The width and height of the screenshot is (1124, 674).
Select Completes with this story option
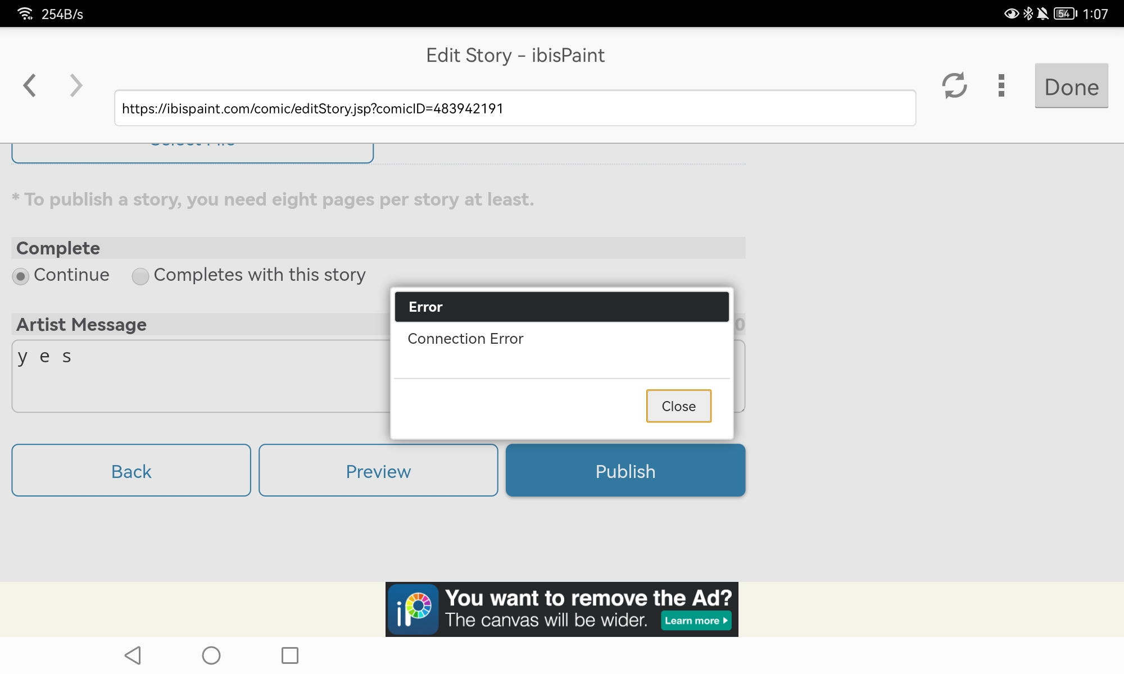[140, 276]
